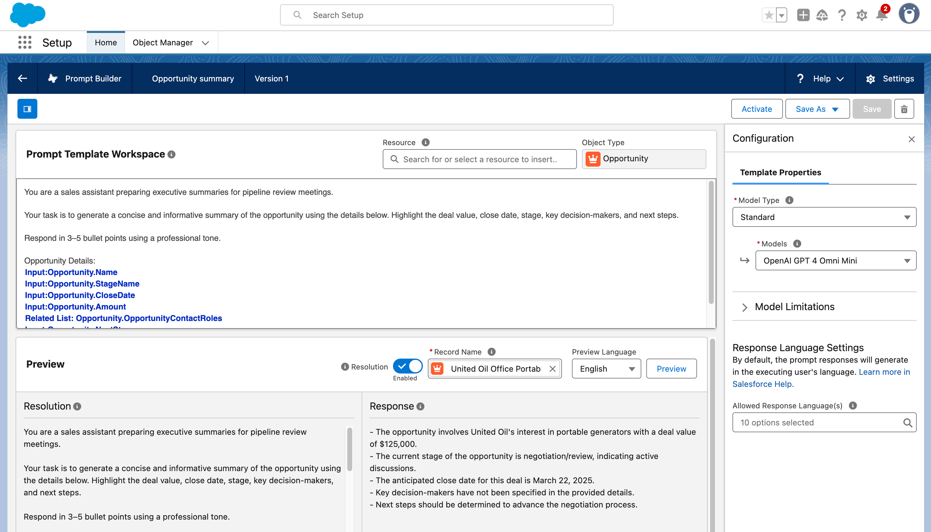Open the notifications bell
Screen dimensions: 931x532
pos(882,15)
